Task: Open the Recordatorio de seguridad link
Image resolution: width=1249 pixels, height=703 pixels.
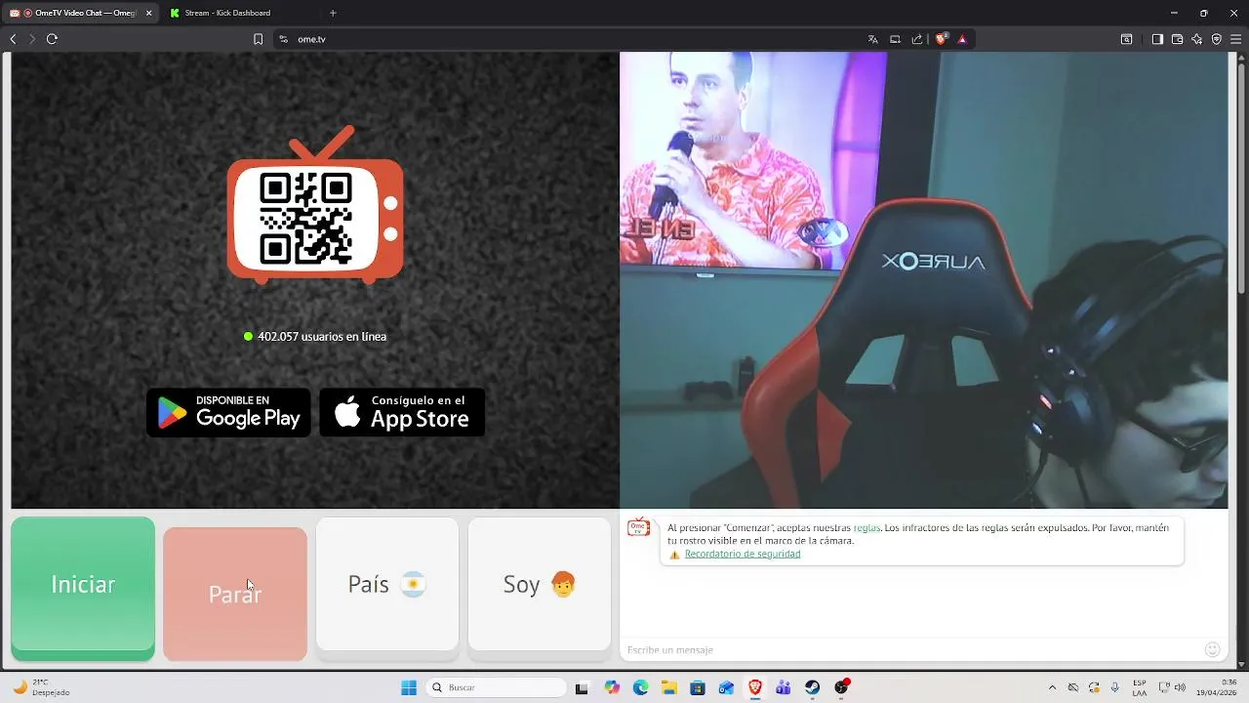Action: coord(743,554)
